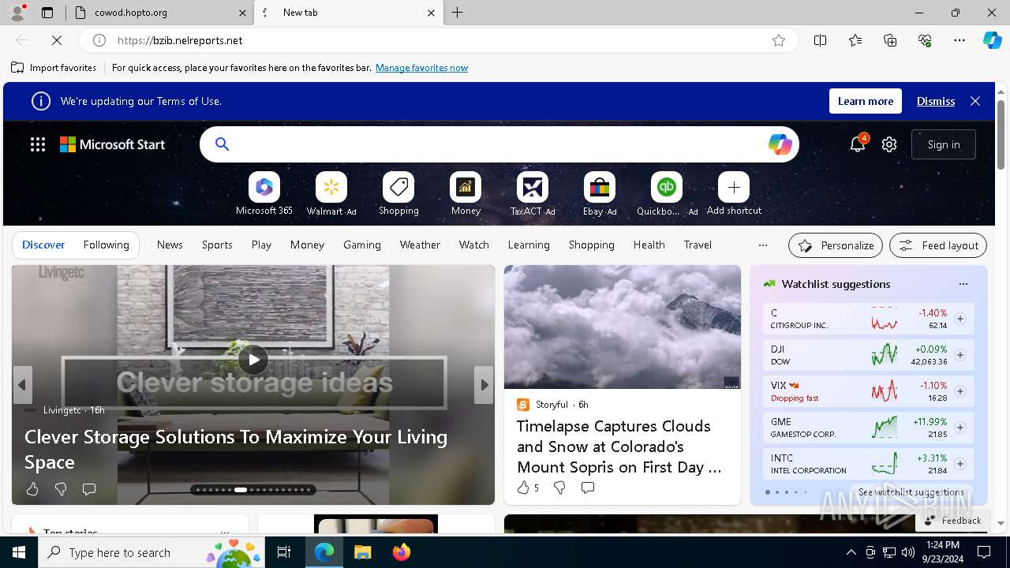Open the Walmart shortcut tile
The width and height of the screenshot is (1010, 568).
(331, 187)
